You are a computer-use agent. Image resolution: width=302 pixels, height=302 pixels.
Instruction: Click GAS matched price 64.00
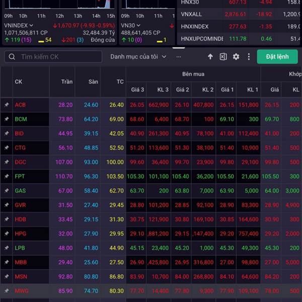click(x=272, y=191)
